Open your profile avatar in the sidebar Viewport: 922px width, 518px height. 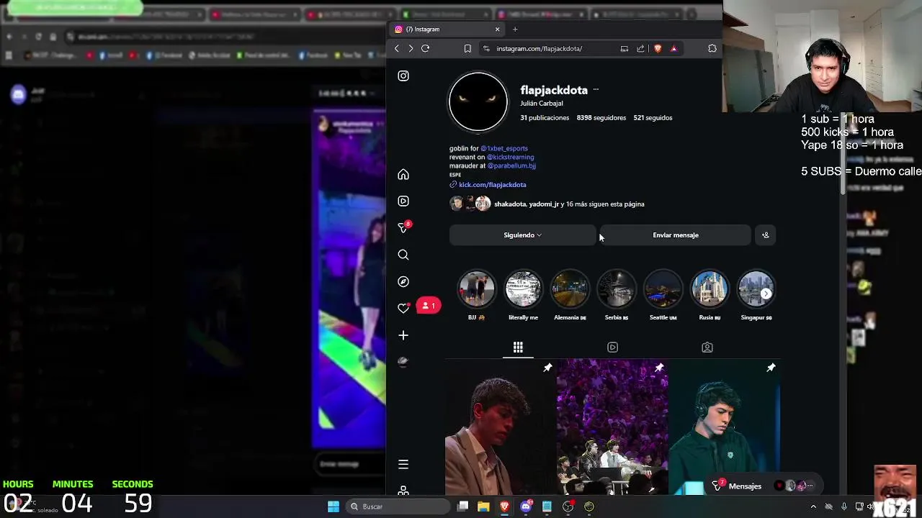tap(403, 361)
